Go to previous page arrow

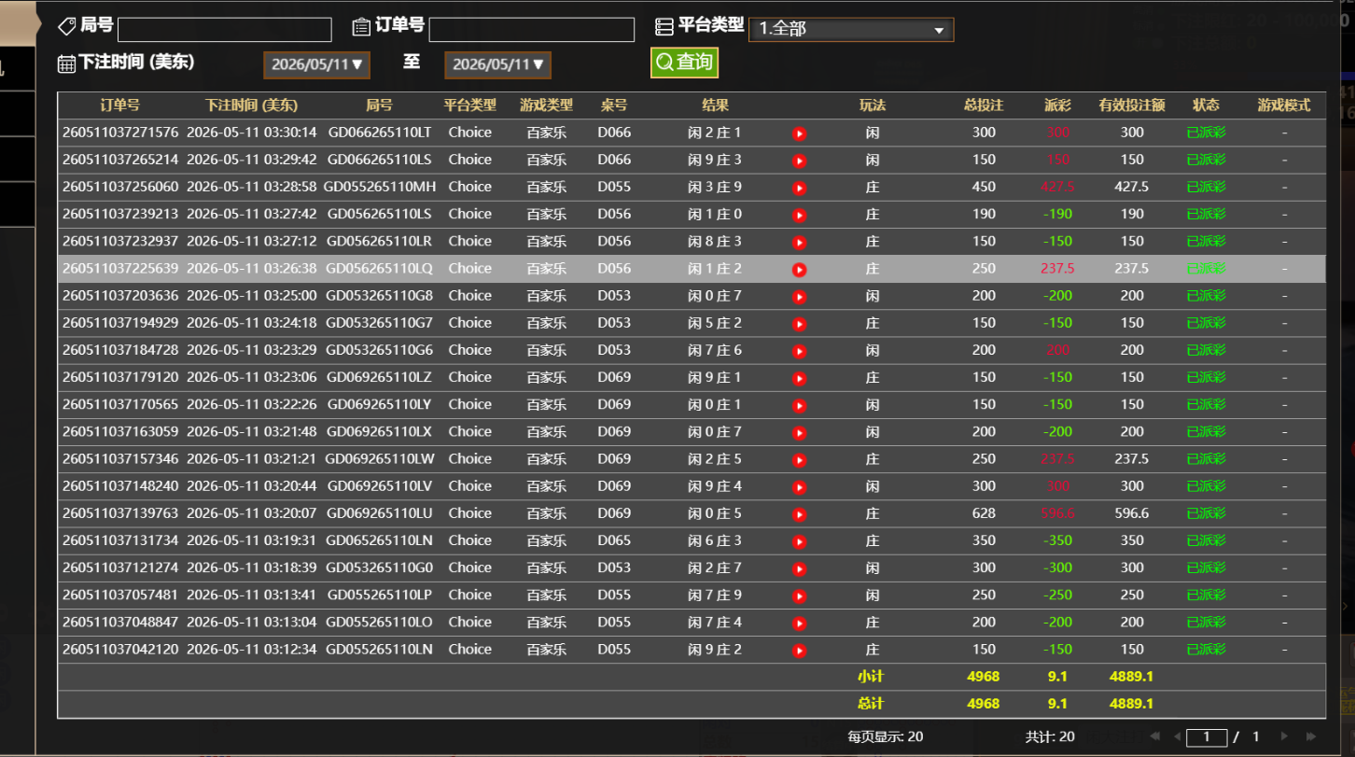tap(1177, 736)
